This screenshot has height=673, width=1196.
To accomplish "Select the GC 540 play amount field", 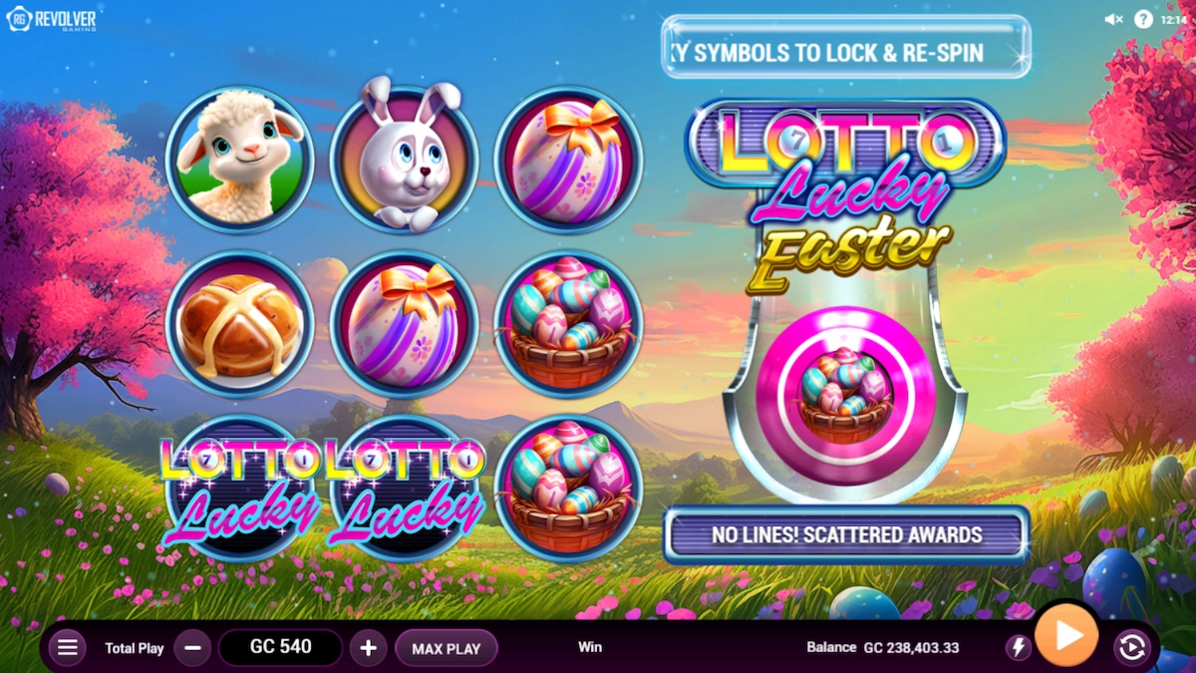I will 280,647.
